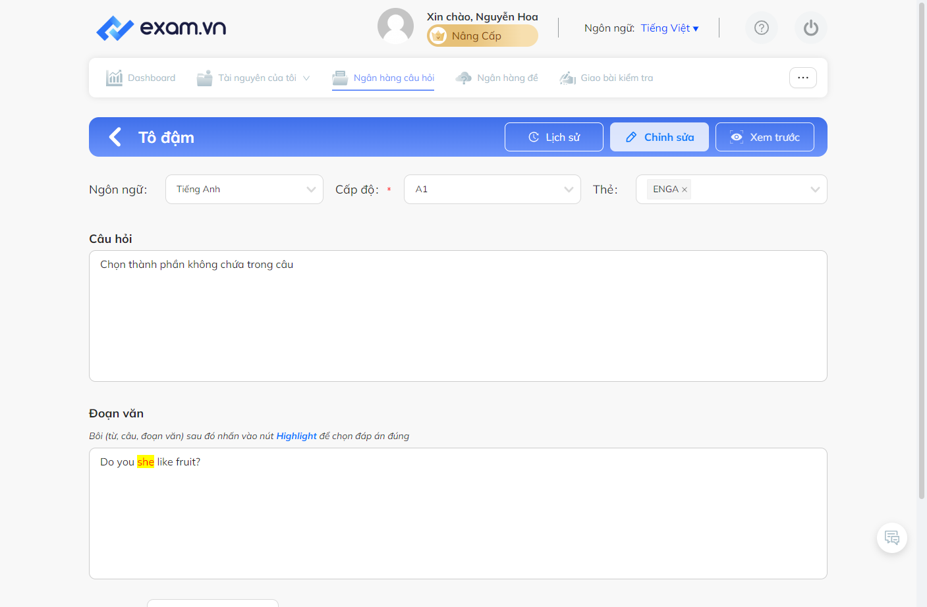This screenshot has height=607, width=927.
Task: Go to the Dashboard tab
Action: tap(141, 78)
